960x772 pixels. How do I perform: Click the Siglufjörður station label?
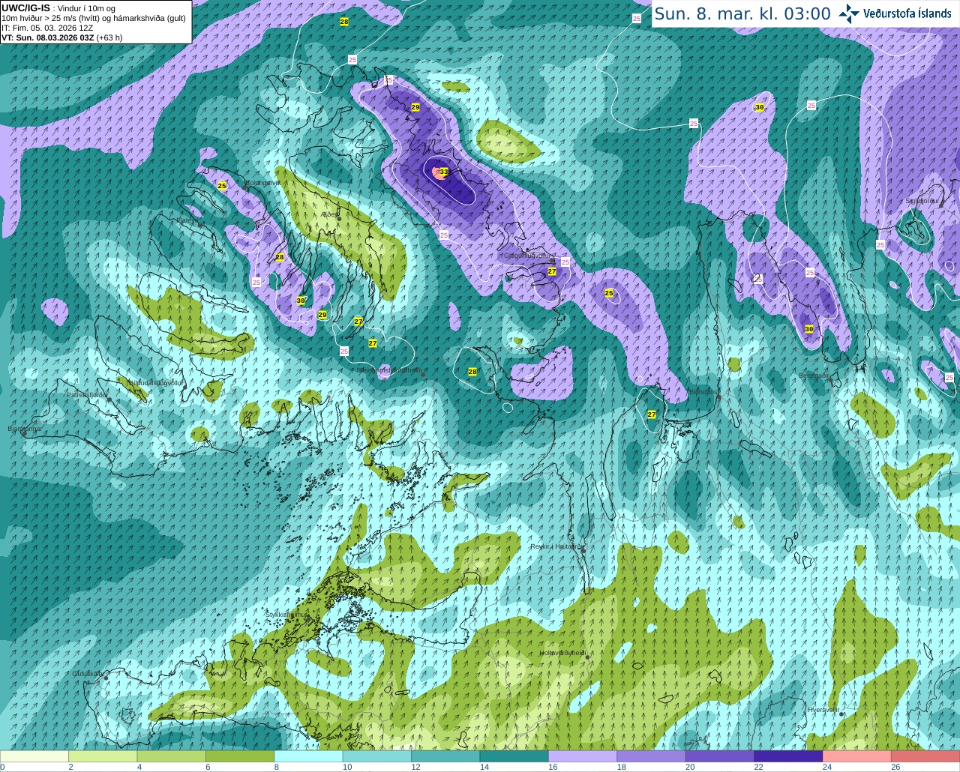(923, 201)
